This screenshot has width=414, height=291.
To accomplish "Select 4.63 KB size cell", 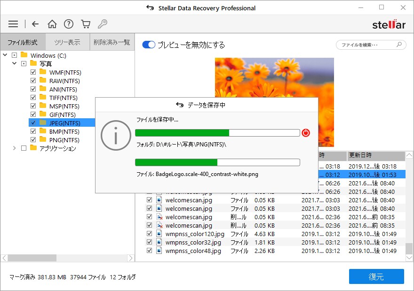I will tap(264, 234).
